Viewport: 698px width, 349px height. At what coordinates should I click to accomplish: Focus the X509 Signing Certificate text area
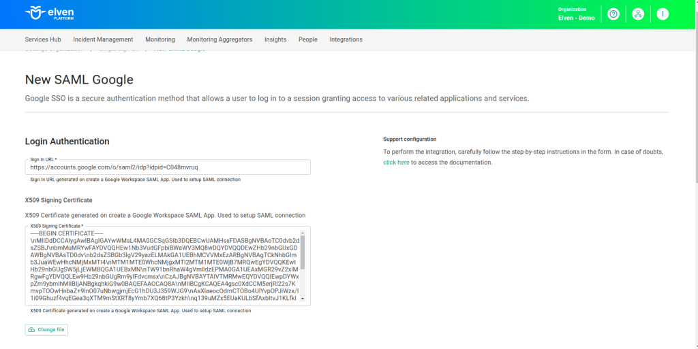click(164, 269)
